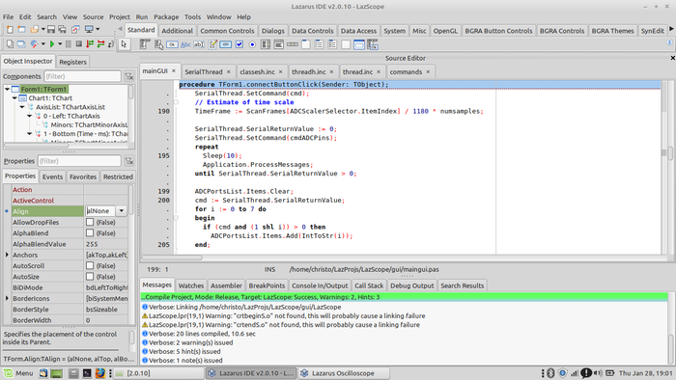Pick the TListBox component icon
This screenshot has height=380, width=676.
point(266,44)
